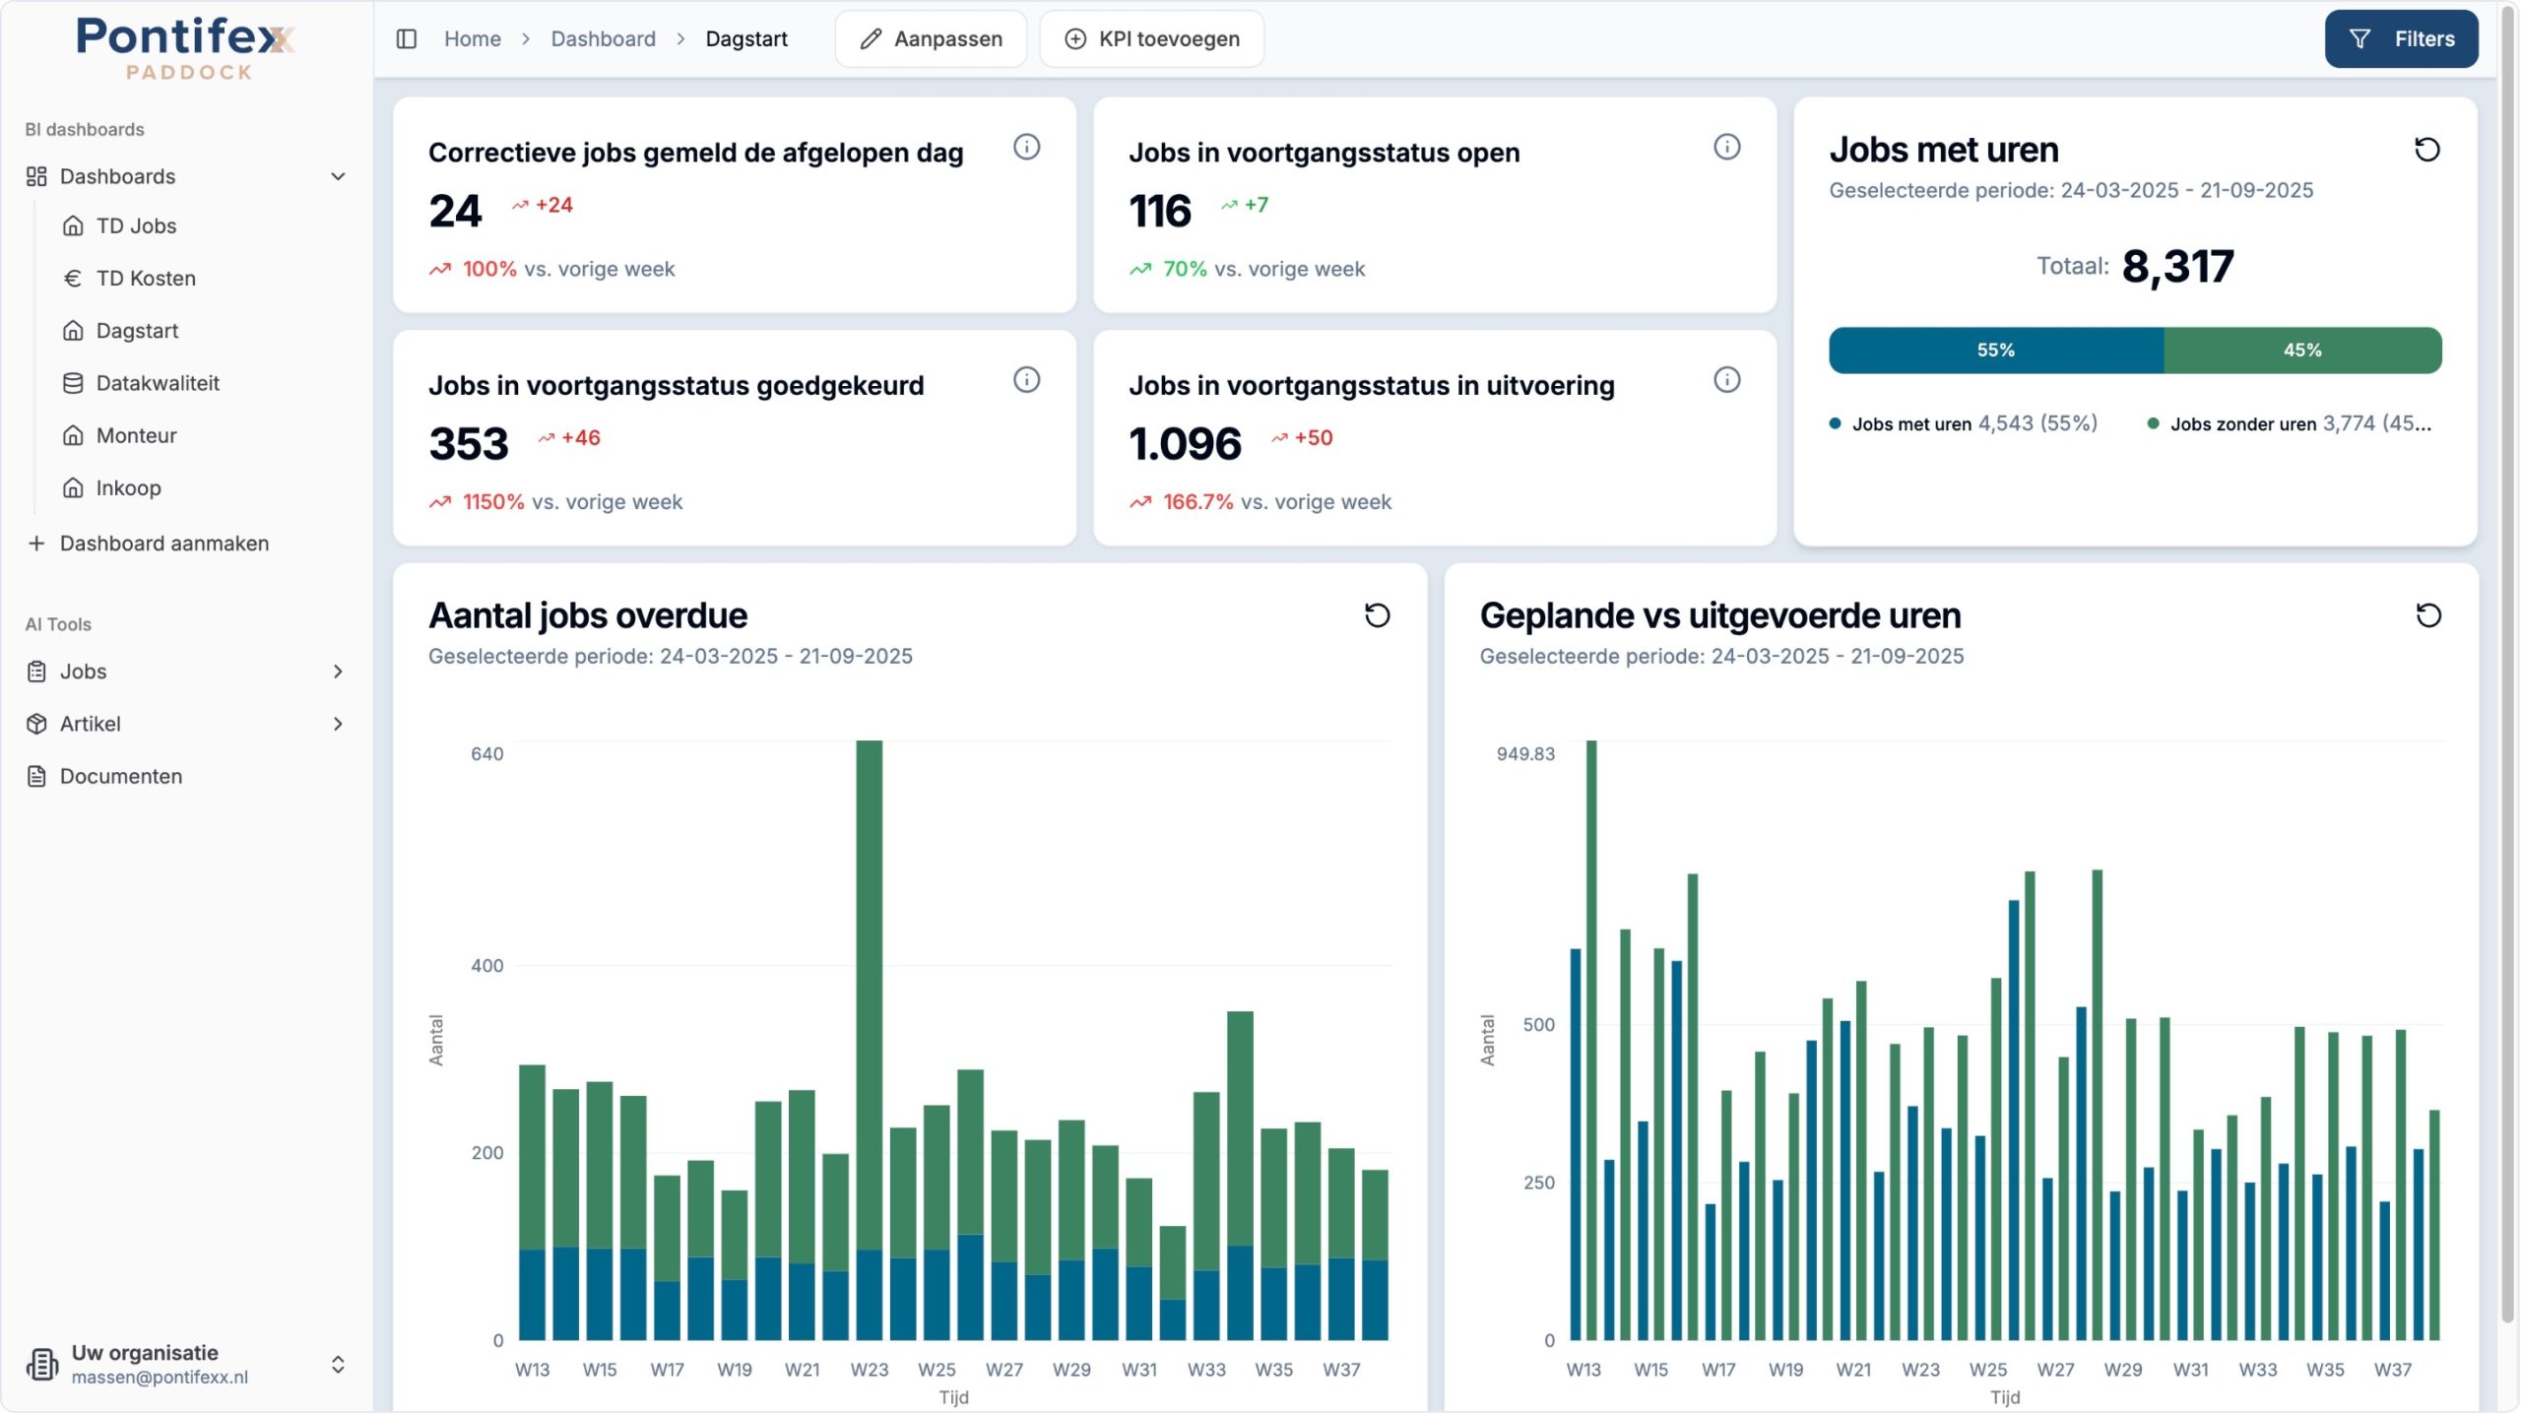Expand the Jobs AI tool submenu
This screenshot has height=1413, width=2521.
[338, 672]
